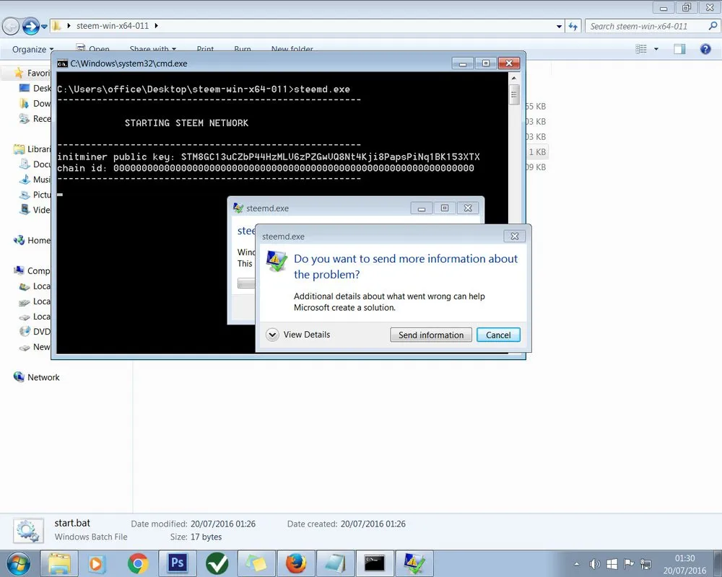Click the Refresh button beside address bar
722x577 pixels.
point(573,26)
